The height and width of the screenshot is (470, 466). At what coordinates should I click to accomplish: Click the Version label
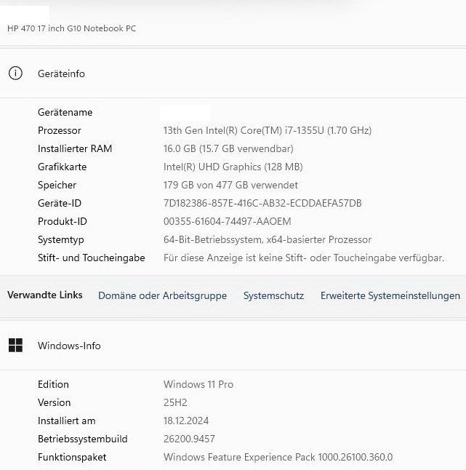pos(55,402)
